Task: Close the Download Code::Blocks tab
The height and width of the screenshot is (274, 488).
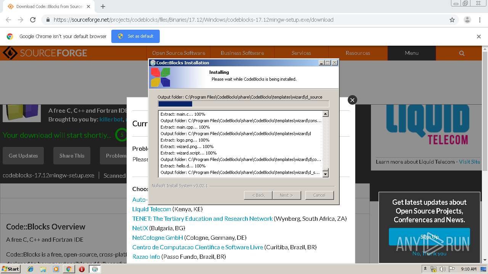Action: pos(88,6)
